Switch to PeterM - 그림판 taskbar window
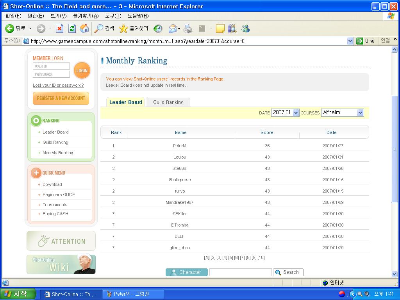400x300 pixels. tap(133, 294)
